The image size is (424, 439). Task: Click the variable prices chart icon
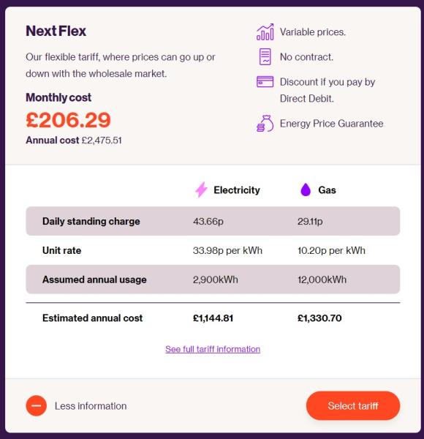[265, 32]
